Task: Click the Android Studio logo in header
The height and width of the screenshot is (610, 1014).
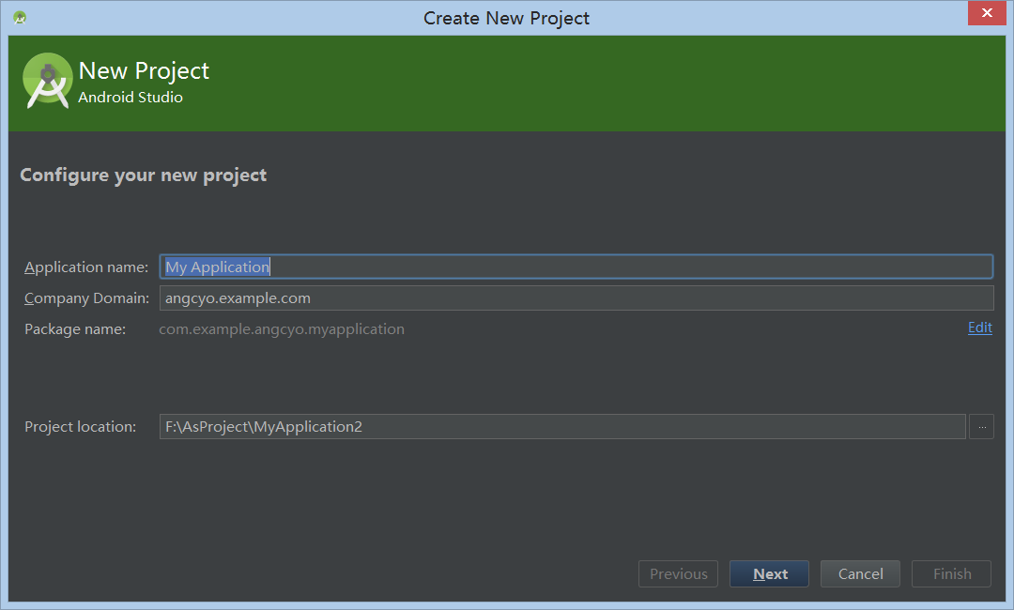Action: [x=47, y=81]
